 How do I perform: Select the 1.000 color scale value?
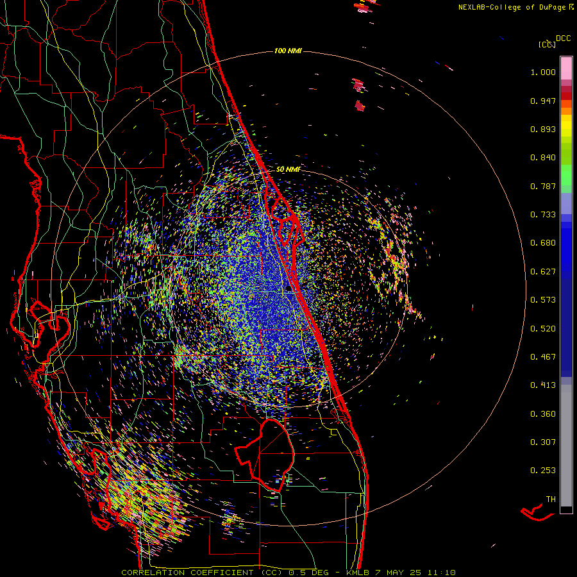pos(543,72)
